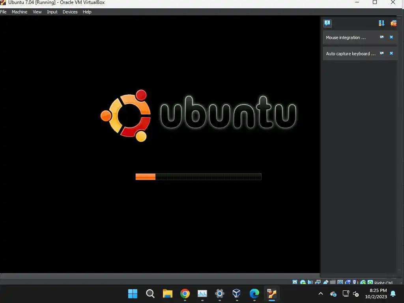
Task: Click the OneDrive cloud tray icon
Action: 333,294
